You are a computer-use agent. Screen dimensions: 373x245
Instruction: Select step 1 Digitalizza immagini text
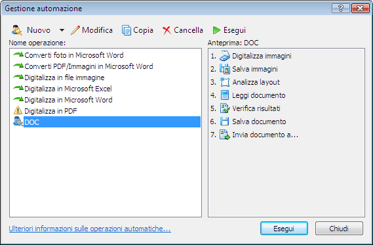click(x=262, y=56)
